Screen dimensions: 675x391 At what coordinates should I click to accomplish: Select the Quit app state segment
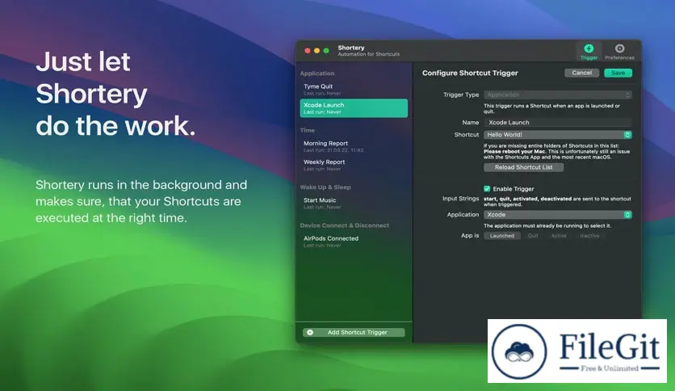(x=533, y=236)
